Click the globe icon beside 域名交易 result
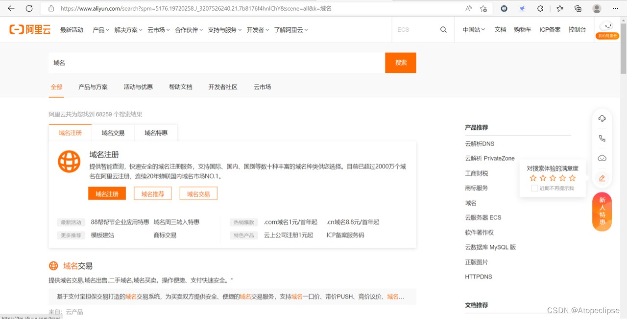 [x=53, y=266]
